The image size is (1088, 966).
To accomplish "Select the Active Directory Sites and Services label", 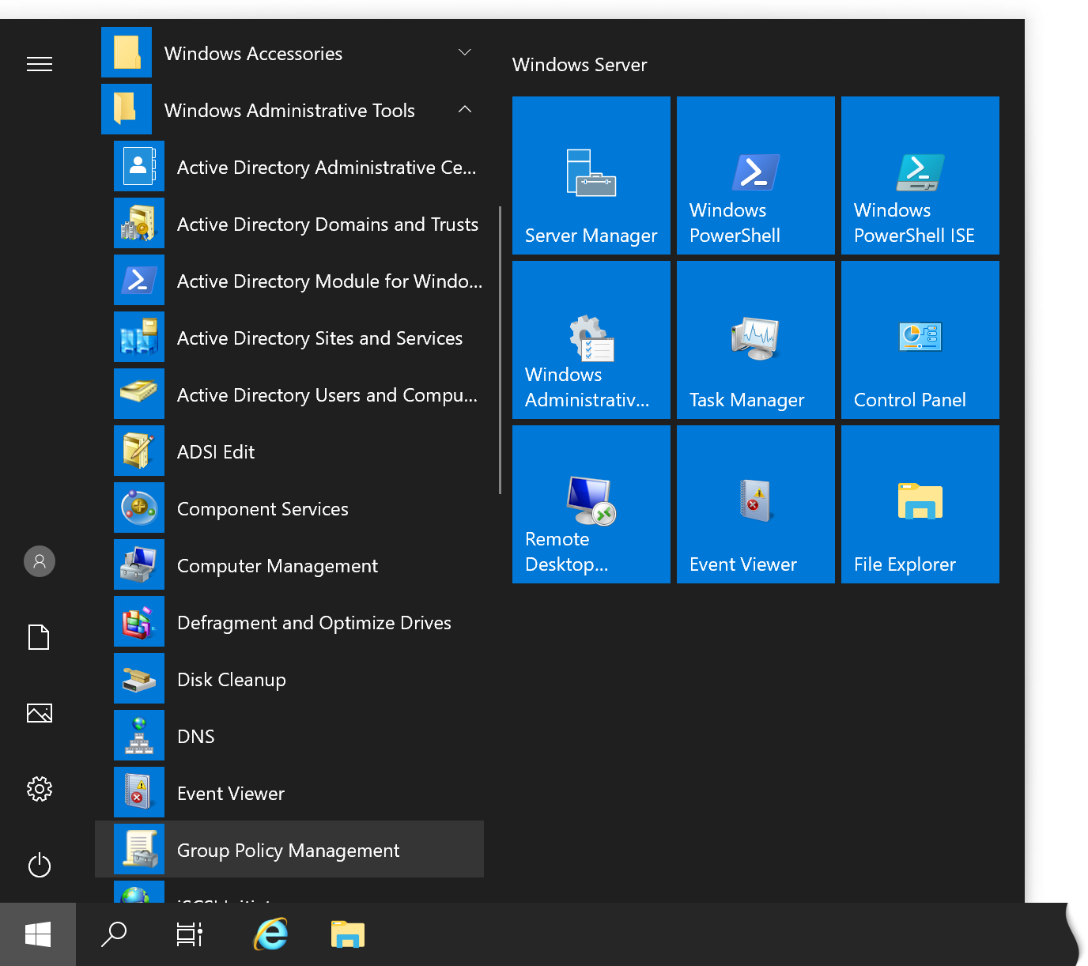I will (319, 338).
